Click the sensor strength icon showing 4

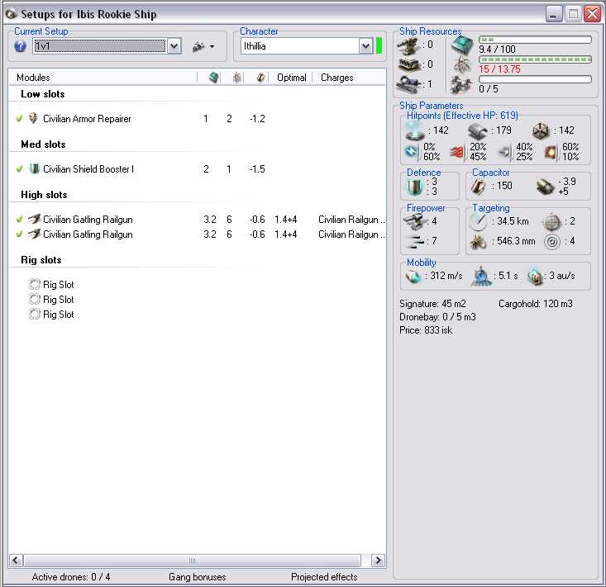[x=552, y=242]
